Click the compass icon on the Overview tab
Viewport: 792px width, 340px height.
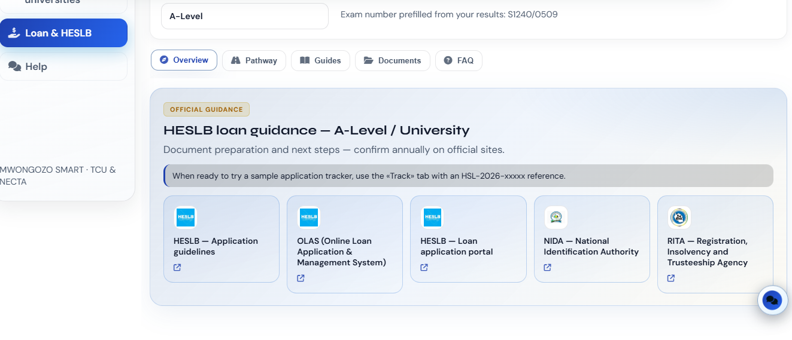tap(164, 60)
